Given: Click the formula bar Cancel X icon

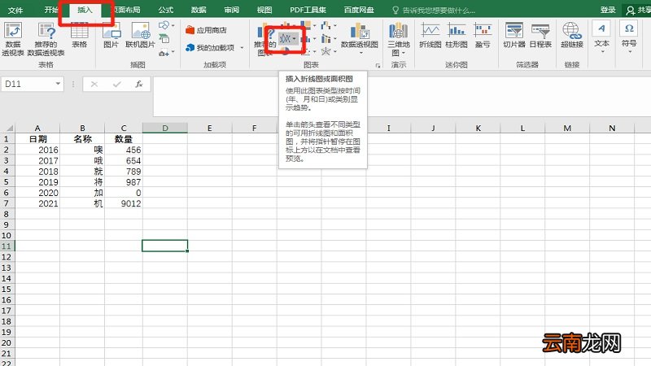Looking at the screenshot, I should tap(94, 85).
